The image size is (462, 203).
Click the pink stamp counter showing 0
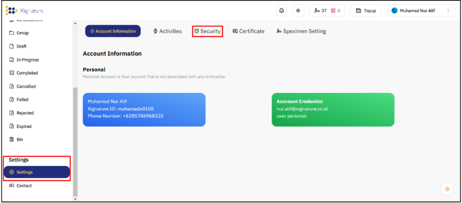pyautogui.click(x=335, y=10)
